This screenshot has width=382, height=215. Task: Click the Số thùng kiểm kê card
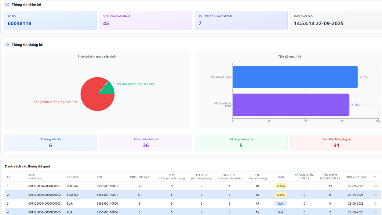pos(50,143)
